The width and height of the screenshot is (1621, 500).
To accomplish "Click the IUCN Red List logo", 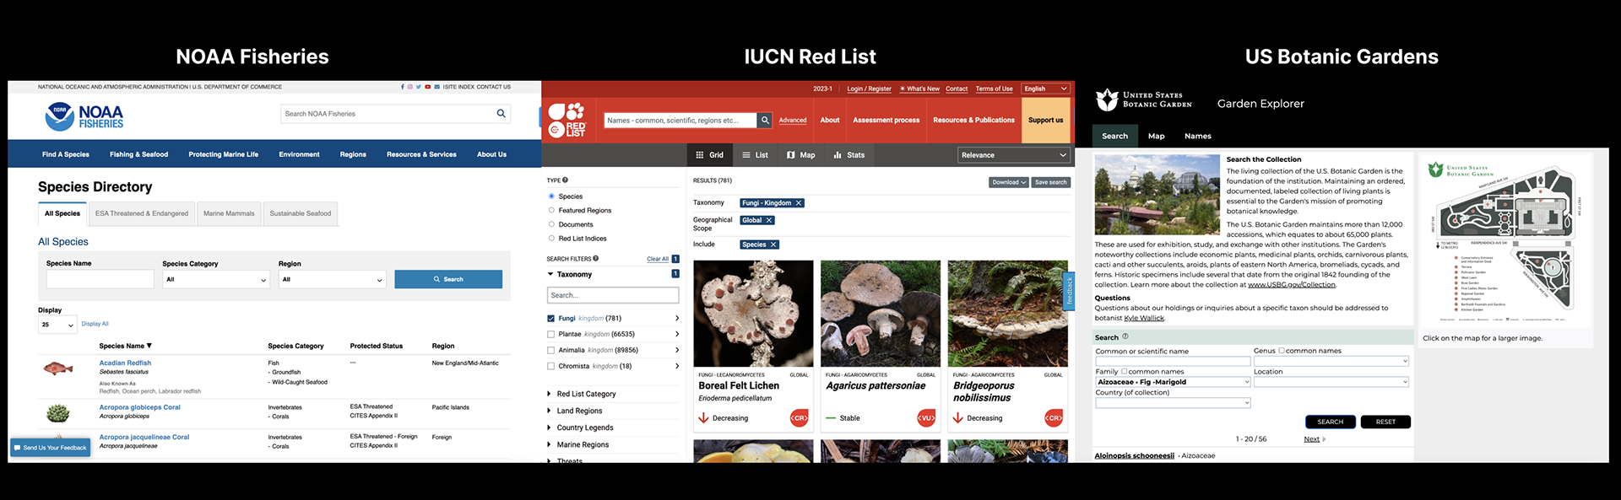I will pos(567,120).
